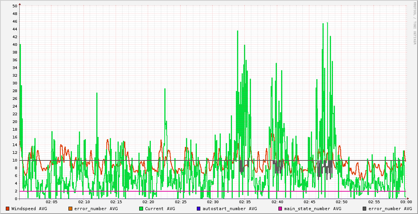418x214 pixels.
Task: Select the 'autostart_number AVG' legend label
Action: (230, 209)
